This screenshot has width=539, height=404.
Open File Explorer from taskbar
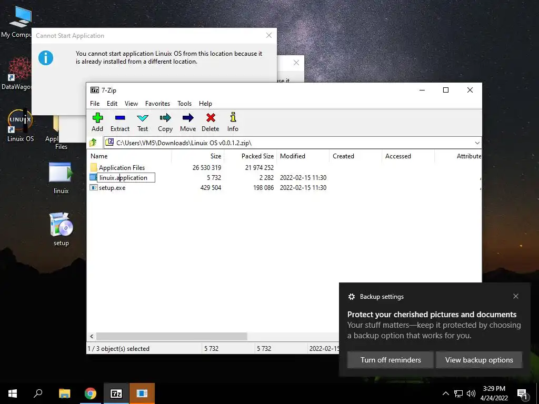click(64, 393)
